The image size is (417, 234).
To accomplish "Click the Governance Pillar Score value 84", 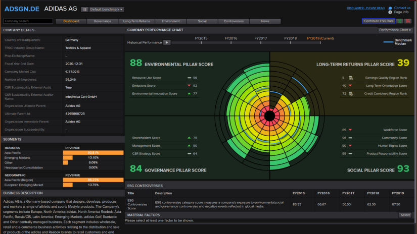I will pos(136,168).
